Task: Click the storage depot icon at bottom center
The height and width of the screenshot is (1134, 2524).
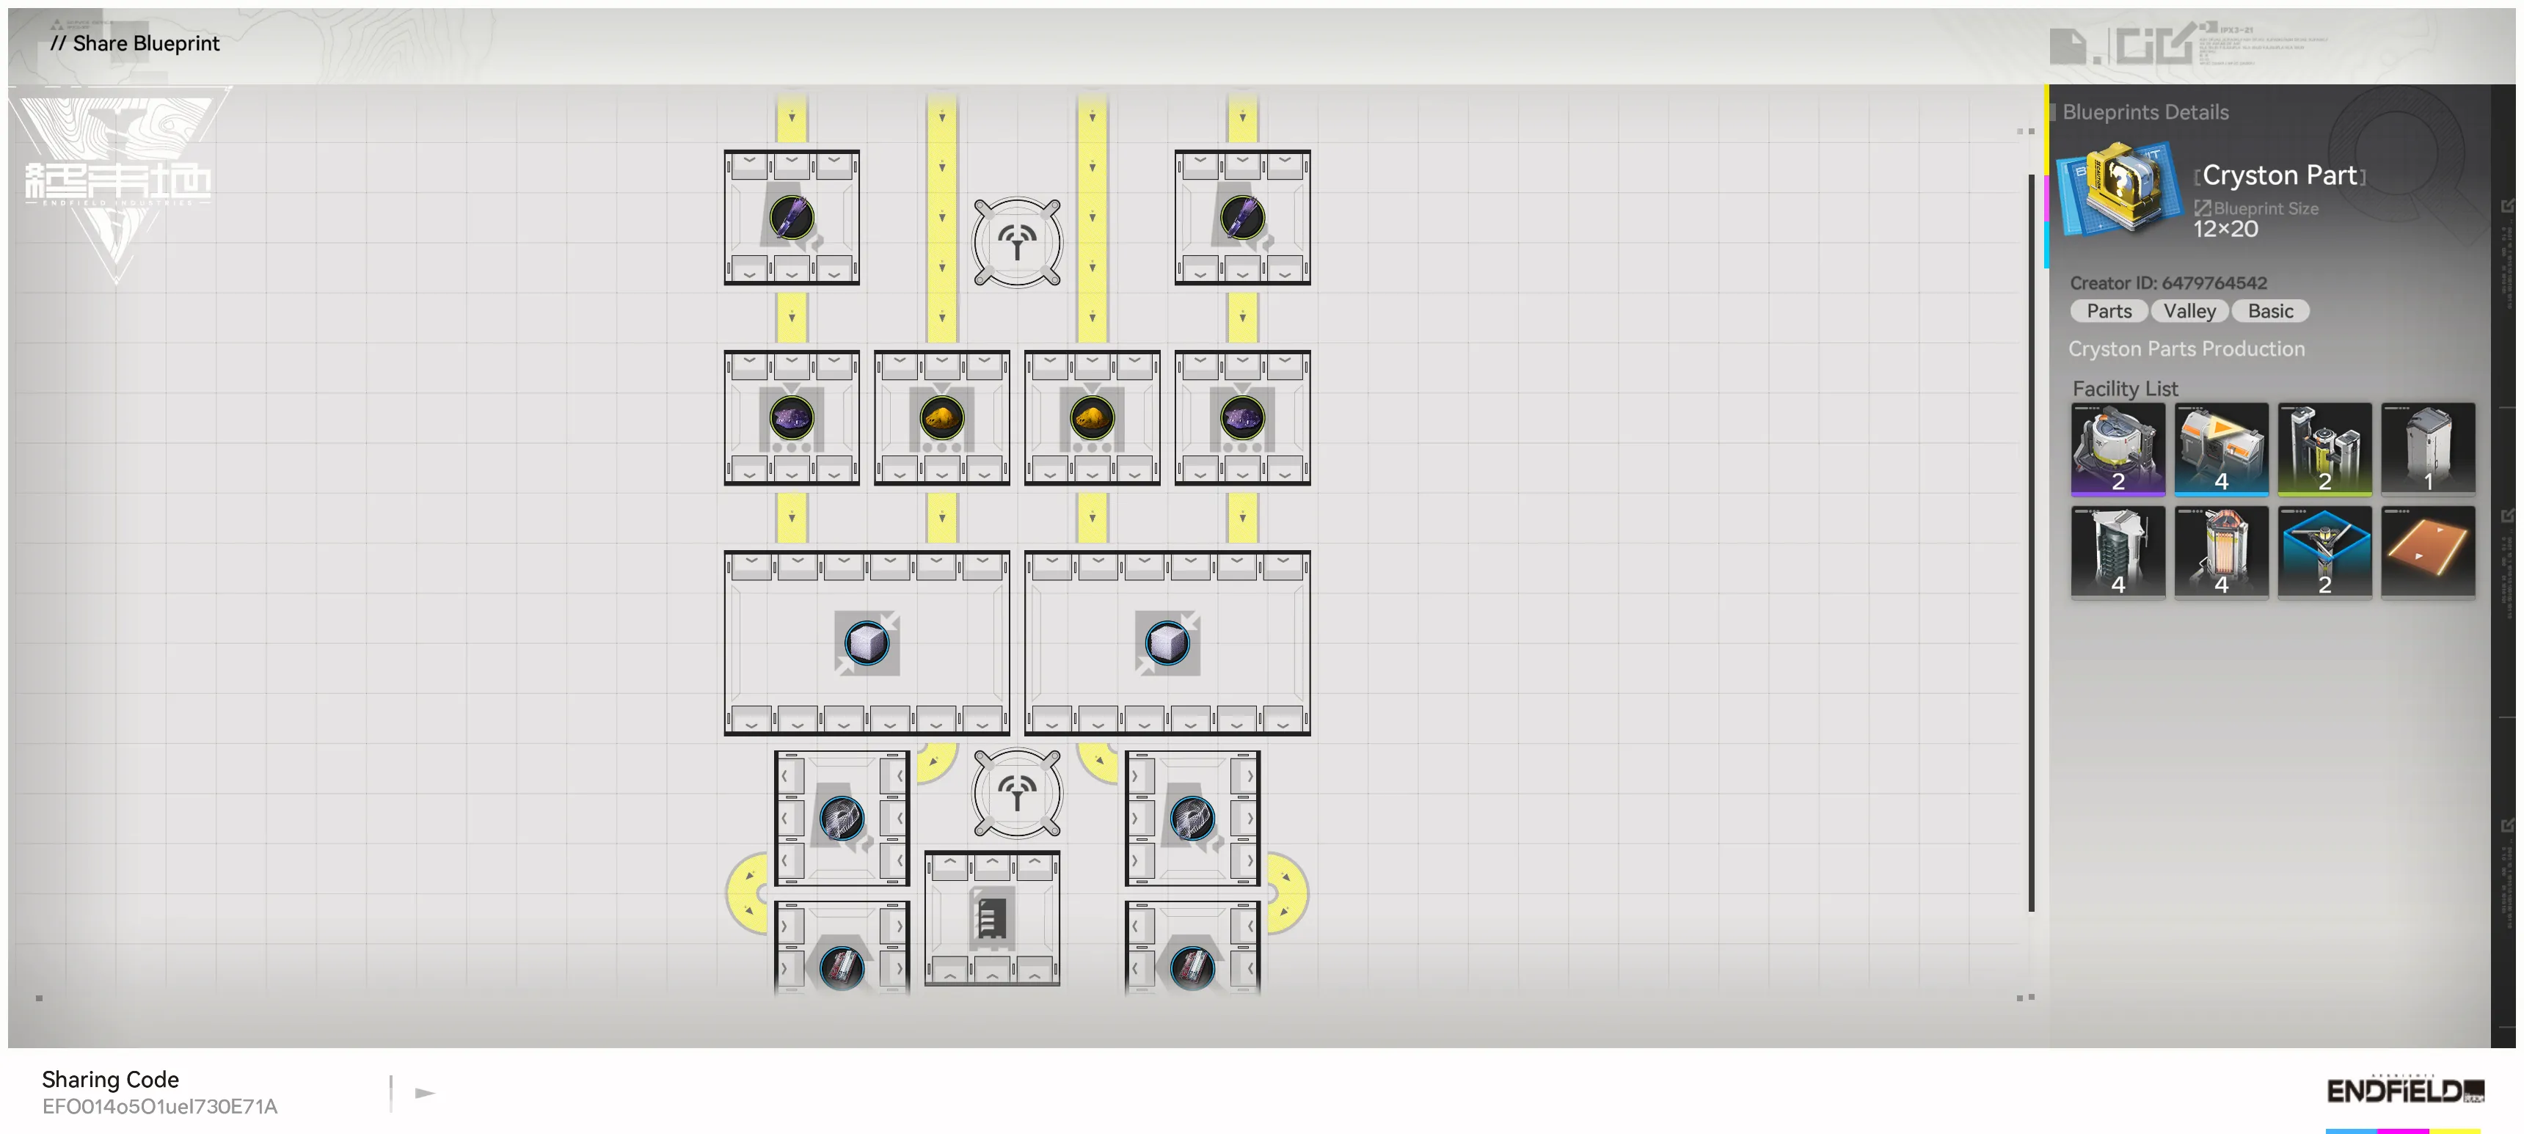Action: click(991, 918)
